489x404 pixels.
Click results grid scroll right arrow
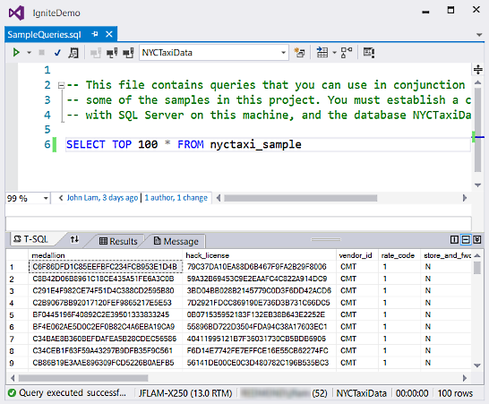(x=464, y=378)
